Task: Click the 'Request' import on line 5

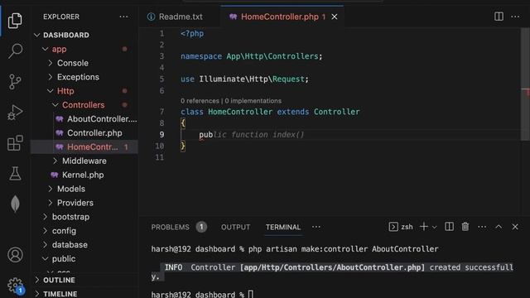Action: point(288,79)
